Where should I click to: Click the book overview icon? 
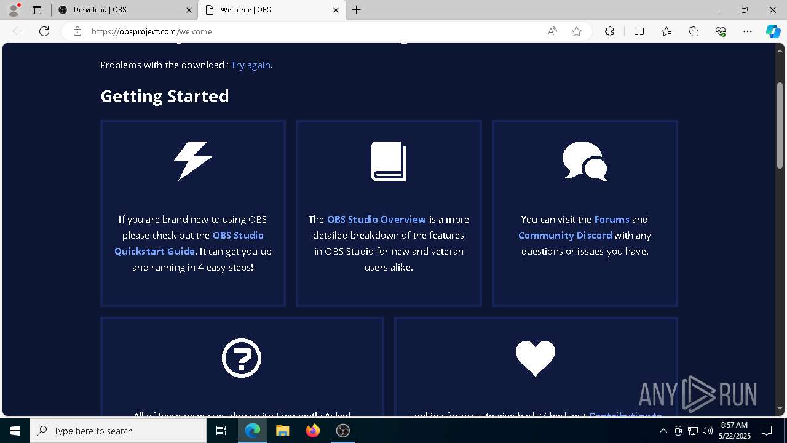point(389,161)
